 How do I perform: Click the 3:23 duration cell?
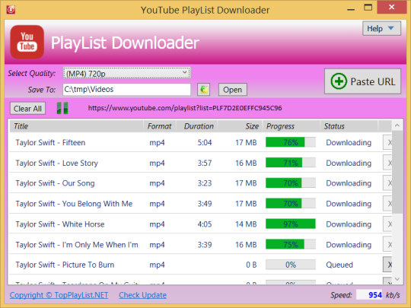pos(205,183)
